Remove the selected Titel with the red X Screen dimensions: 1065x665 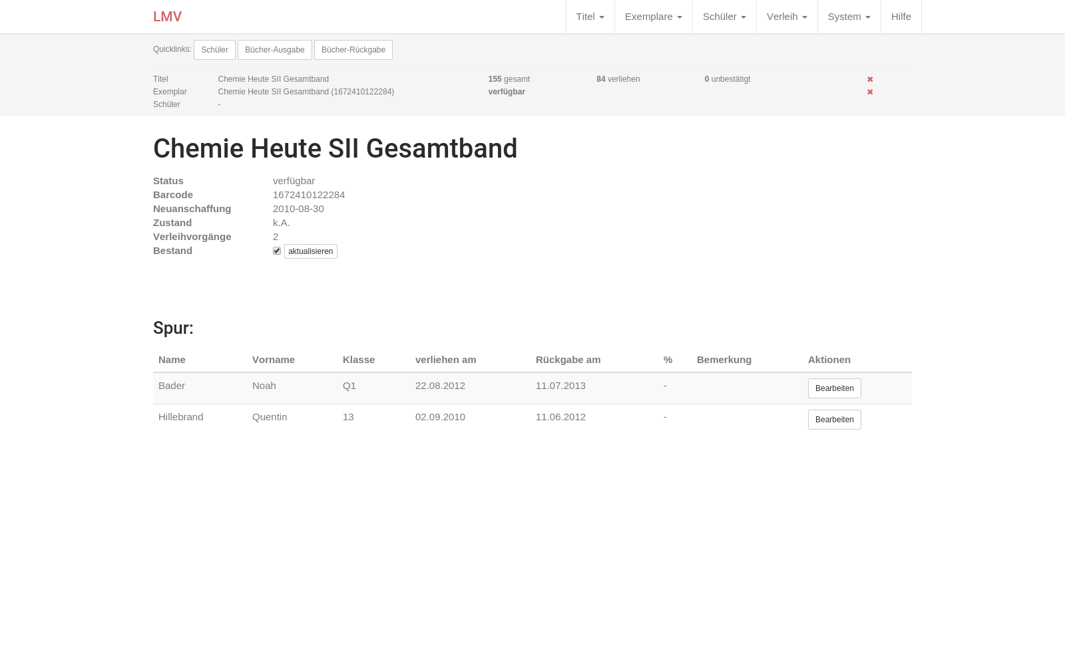click(870, 79)
